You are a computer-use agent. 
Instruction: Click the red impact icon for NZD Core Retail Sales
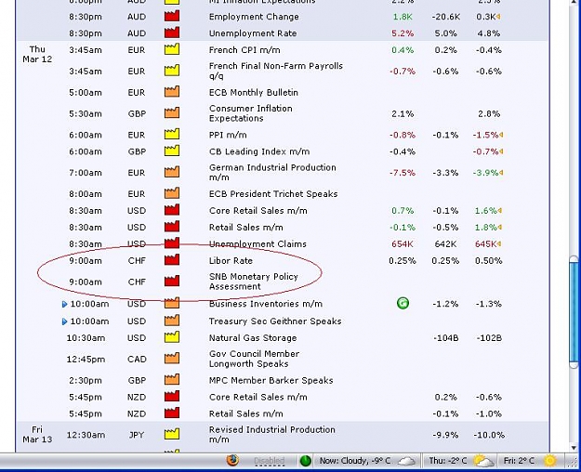[172, 396]
